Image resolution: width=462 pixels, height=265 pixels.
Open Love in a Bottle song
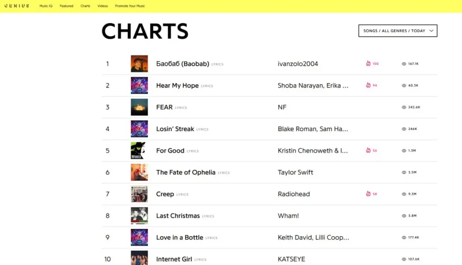180,238
